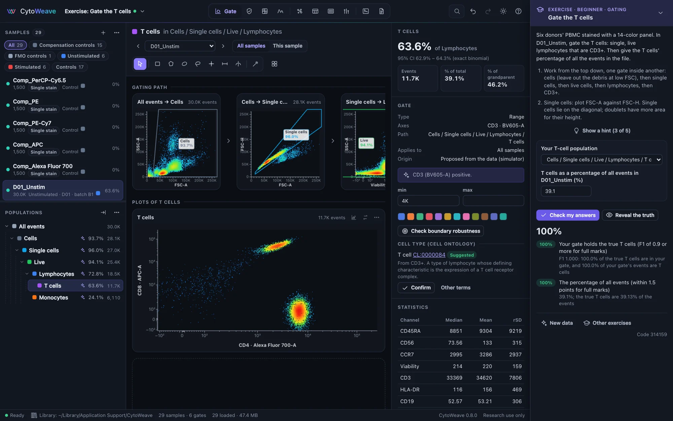Select the range gate tool
Viewport: 673px width, 421px height.
click(225, 64)
